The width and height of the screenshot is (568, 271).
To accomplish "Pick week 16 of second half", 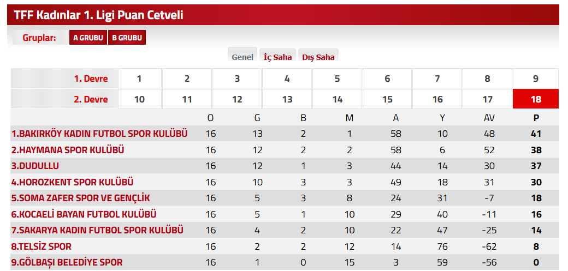I will pyautogui.click(x=437, y=99).
